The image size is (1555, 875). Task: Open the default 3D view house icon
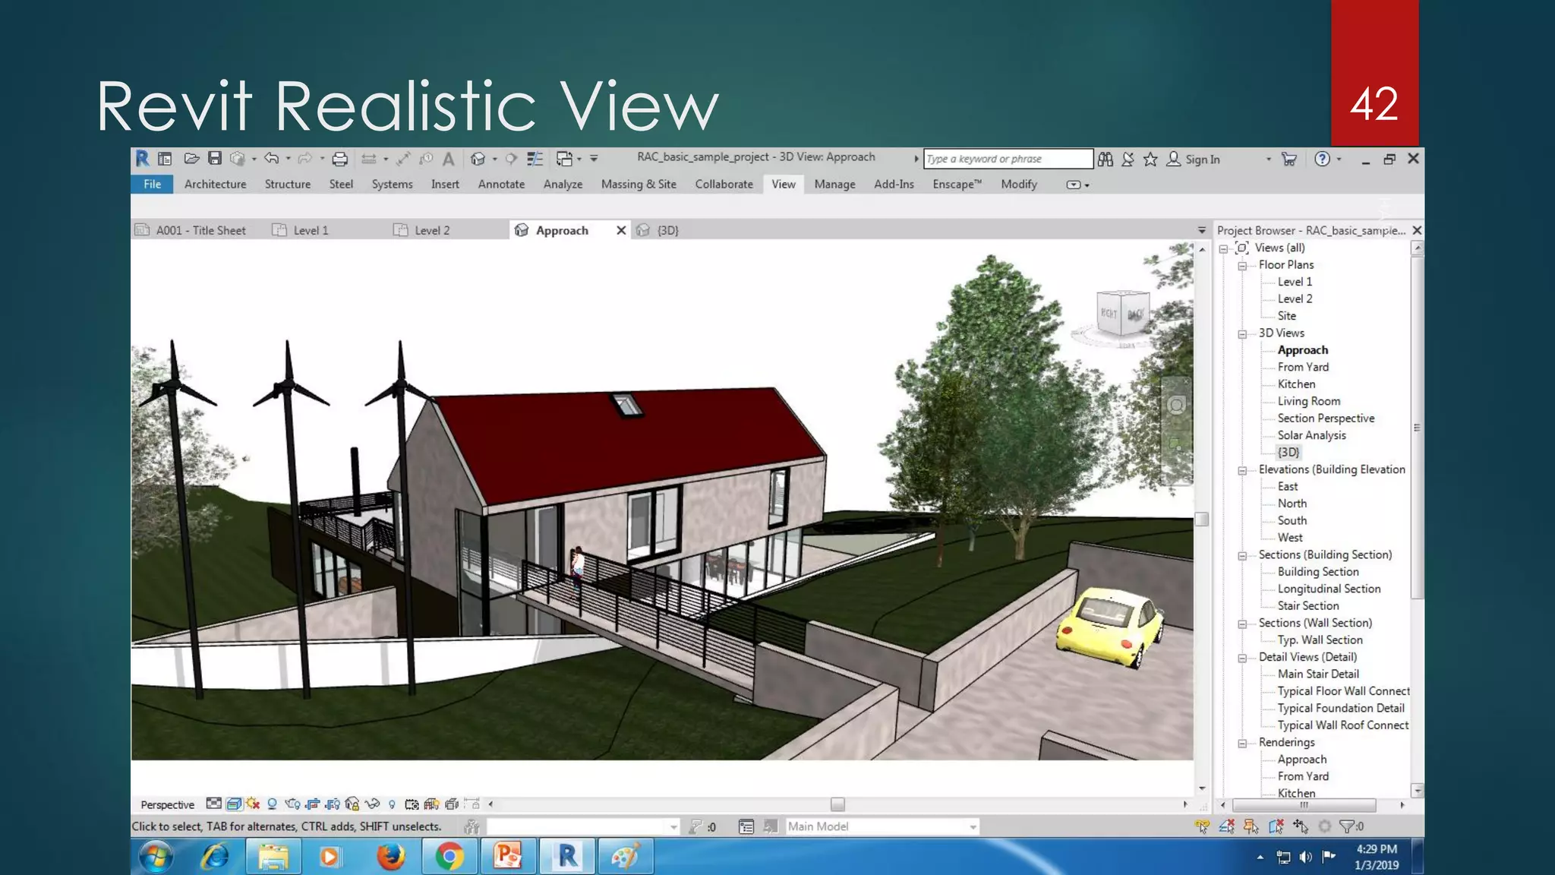[478, 159]
